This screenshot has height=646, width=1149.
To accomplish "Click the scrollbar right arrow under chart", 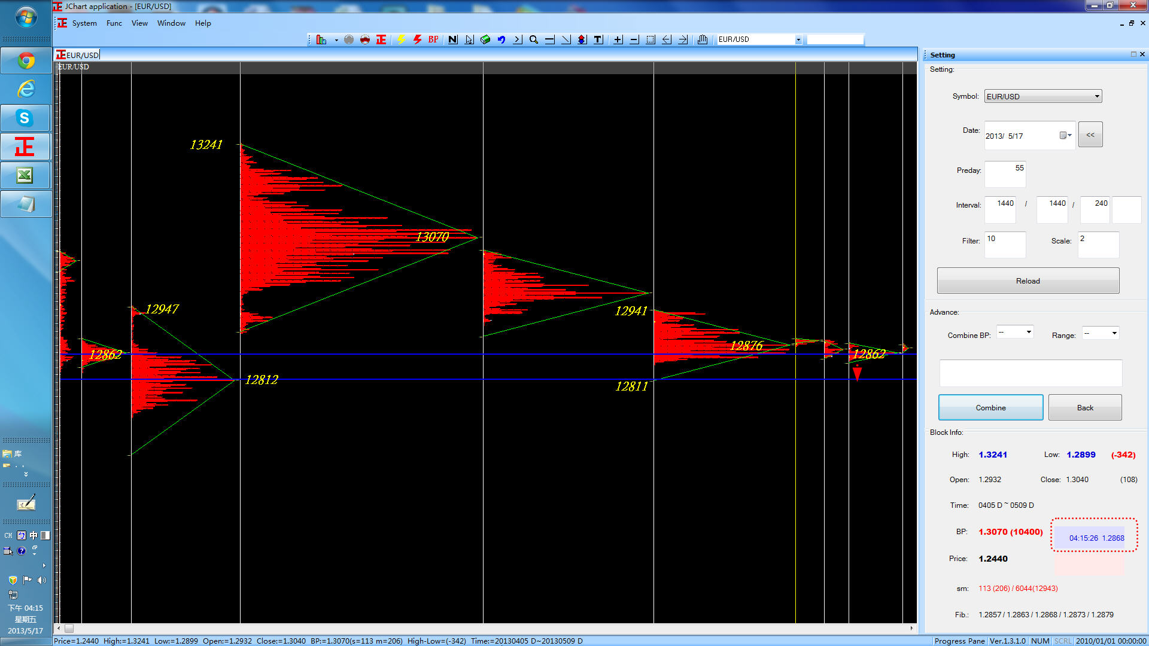I will pos(911,628).
